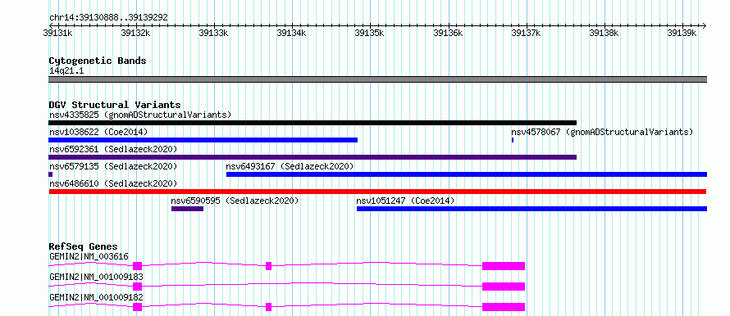
Task: Click the purple nsv6590595 variant bar
Action: coord(187,209)
